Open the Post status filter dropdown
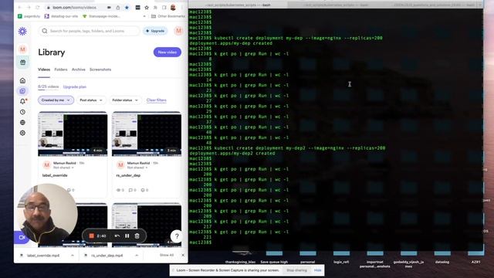The width and height of the screenshot is (494, 278). pos(91,100)
